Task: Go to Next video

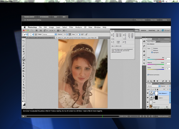Action: pos(154,20)
